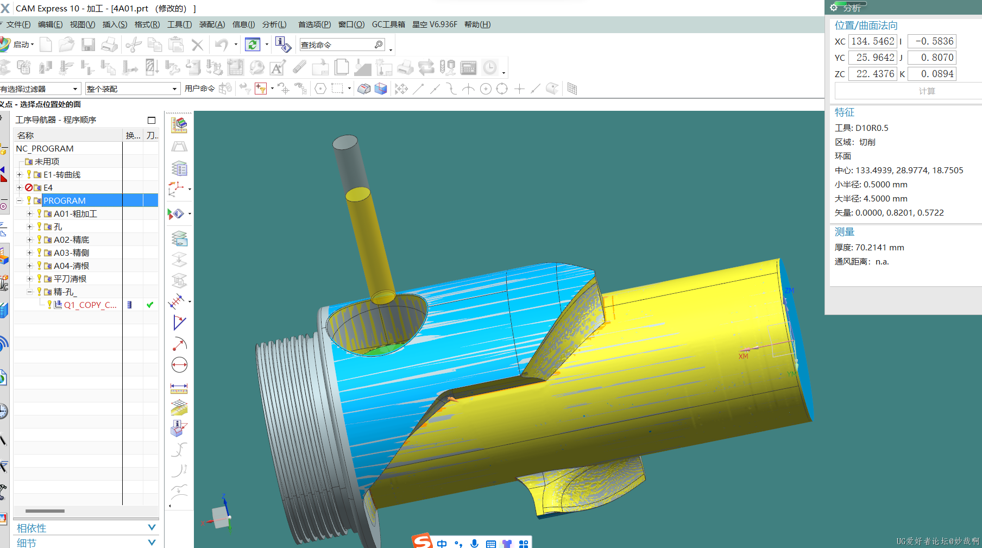
Task: Toggle the bounded grid snap icon
Action: point(572,89)
